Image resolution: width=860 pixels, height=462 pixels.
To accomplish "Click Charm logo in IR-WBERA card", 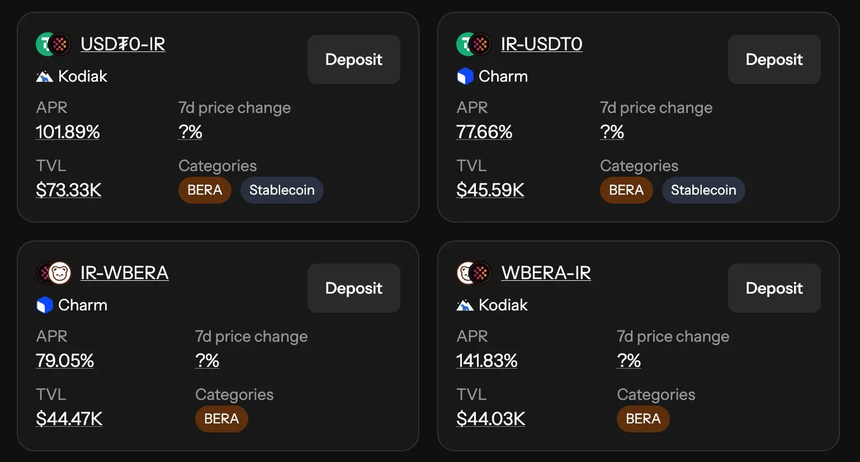I will point(44,305).
